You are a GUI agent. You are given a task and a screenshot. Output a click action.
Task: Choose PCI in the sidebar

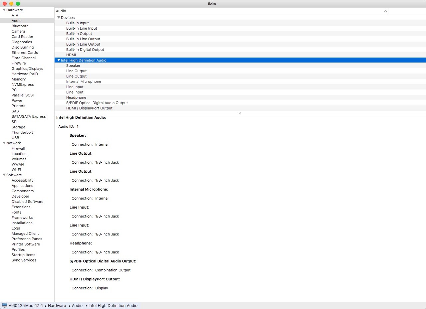click(15, 90)
